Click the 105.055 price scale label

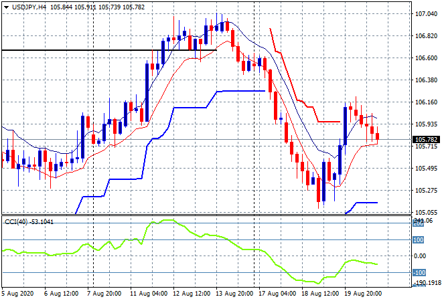point(426,213)
